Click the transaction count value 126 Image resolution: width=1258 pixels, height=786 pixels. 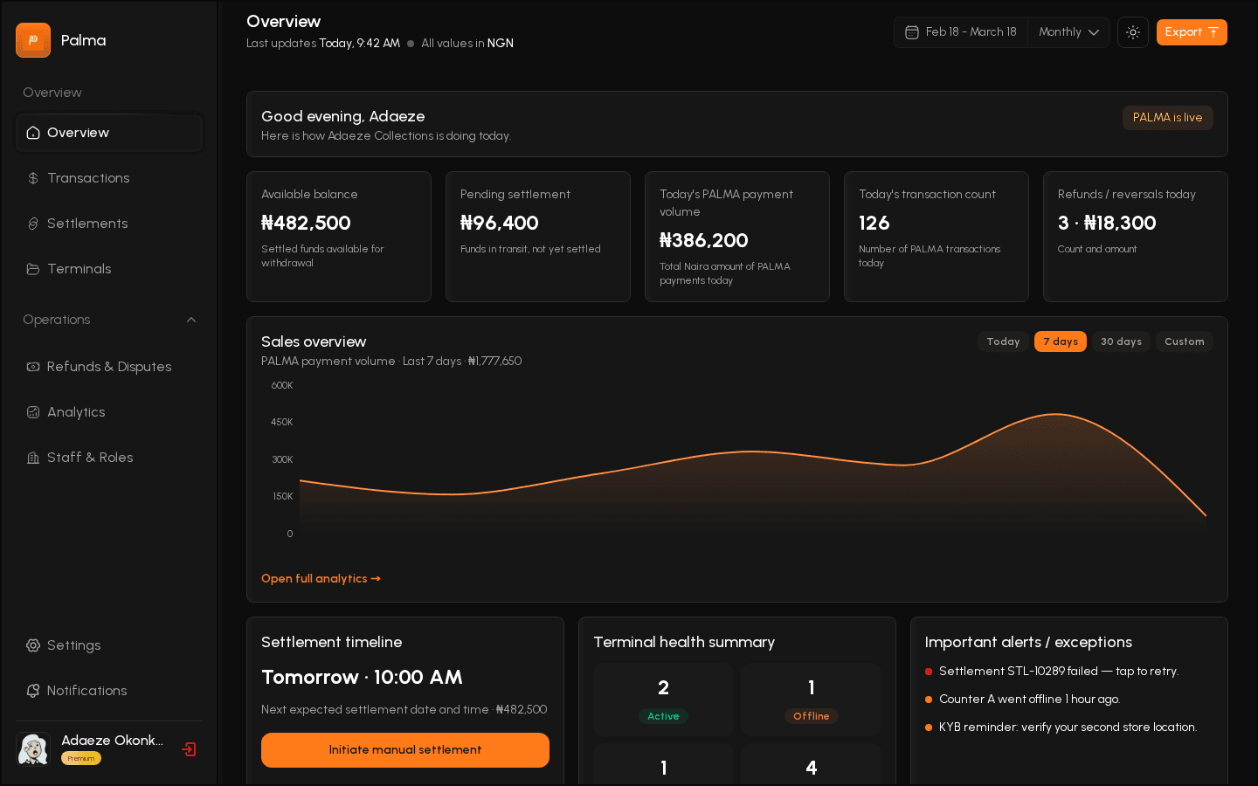(x=874, y=224)
